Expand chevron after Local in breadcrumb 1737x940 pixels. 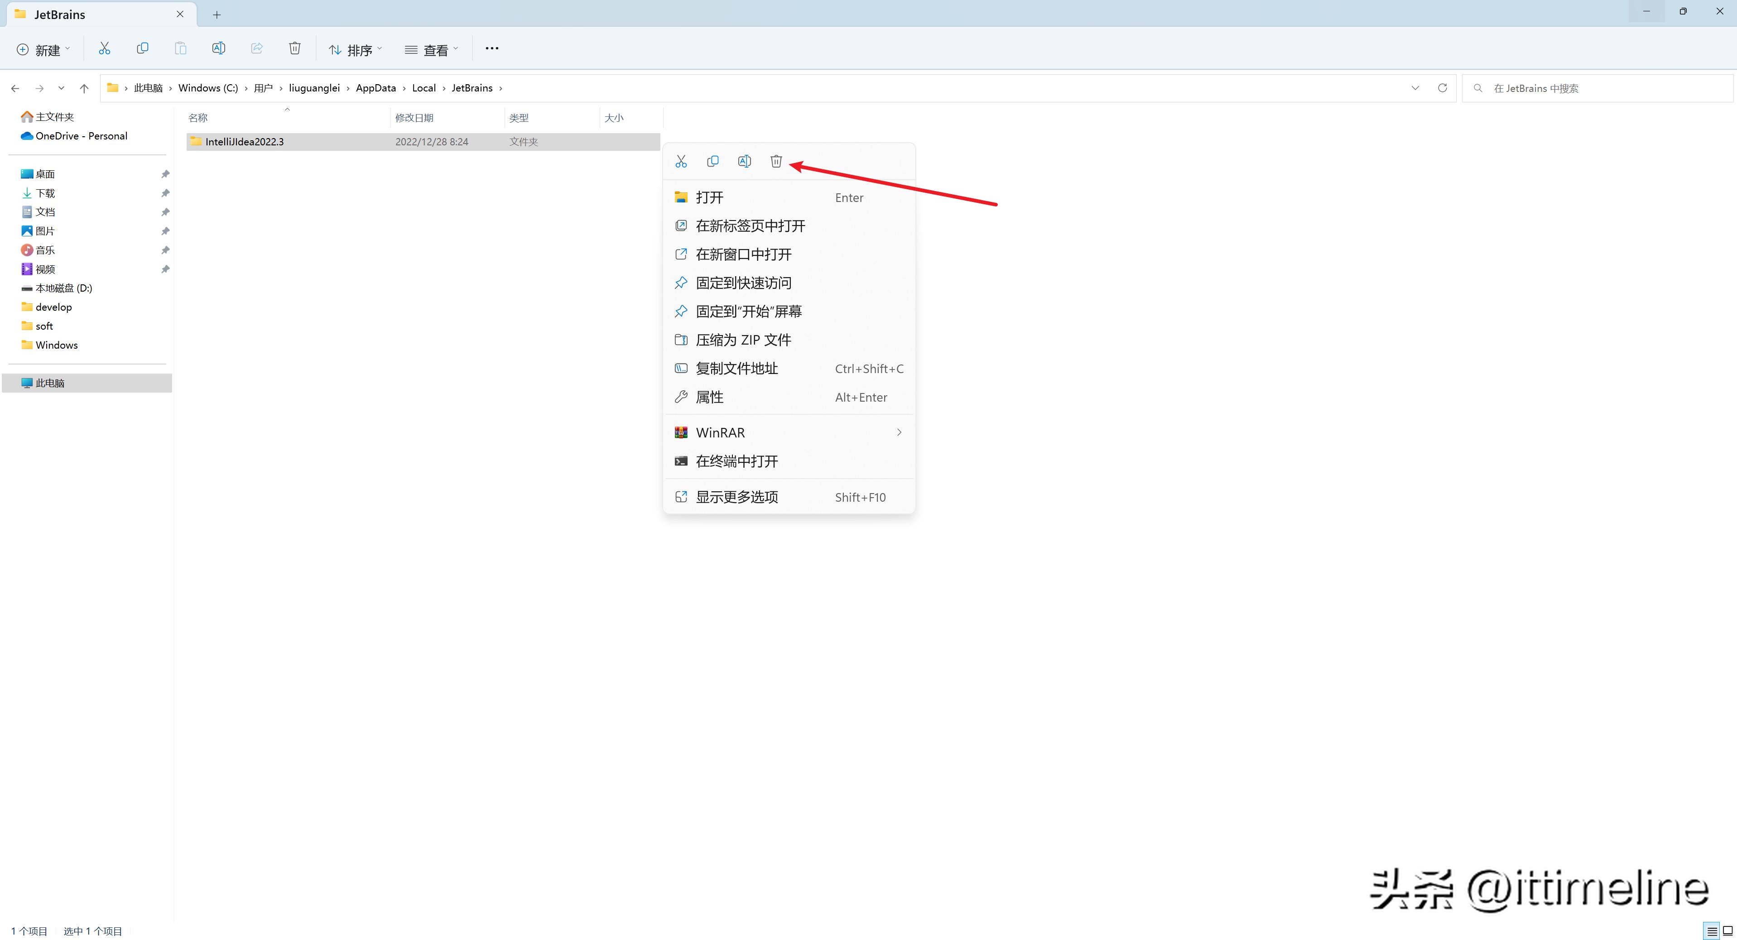[444, 88]
